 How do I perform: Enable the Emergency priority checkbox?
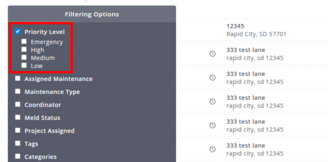coord(24,41)
